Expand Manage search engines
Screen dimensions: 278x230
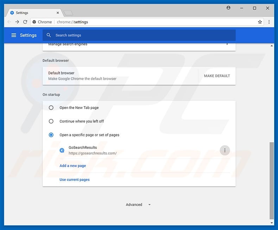coord(139,45)
